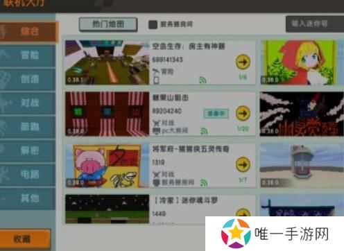This screenshot has height=251, width=344.
Task: Open the 电路 category tab
Action: (28, 174)
